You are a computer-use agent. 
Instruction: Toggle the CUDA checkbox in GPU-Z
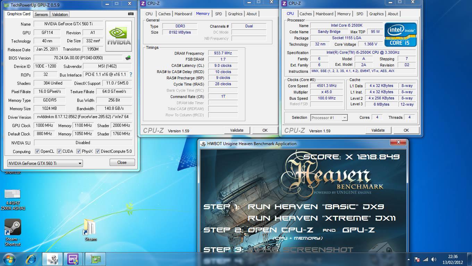pyautogui.click(x=59, y=151)
